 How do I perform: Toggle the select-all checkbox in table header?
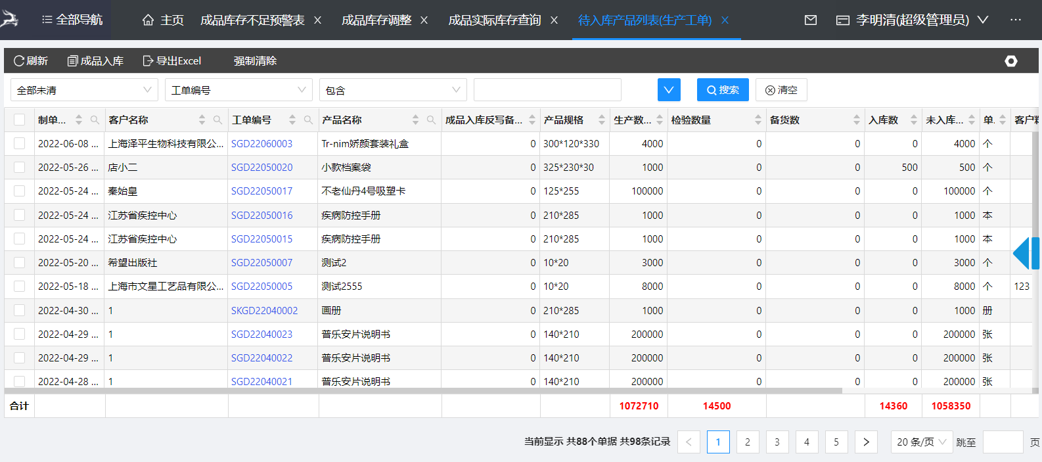[20, 120]
